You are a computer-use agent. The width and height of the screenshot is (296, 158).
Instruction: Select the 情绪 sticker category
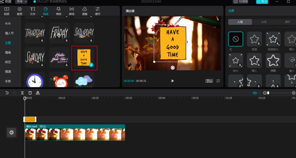pos(8,52)
